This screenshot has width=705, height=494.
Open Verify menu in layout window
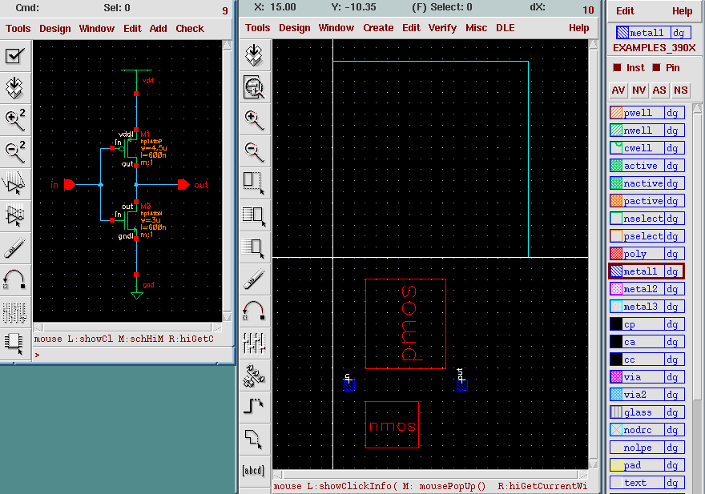[x=442, y=28]
